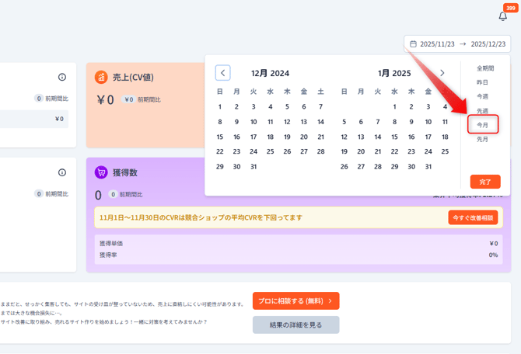Choose the 昨日 preset option
The image size is (521, 354).
click(483, 82)
